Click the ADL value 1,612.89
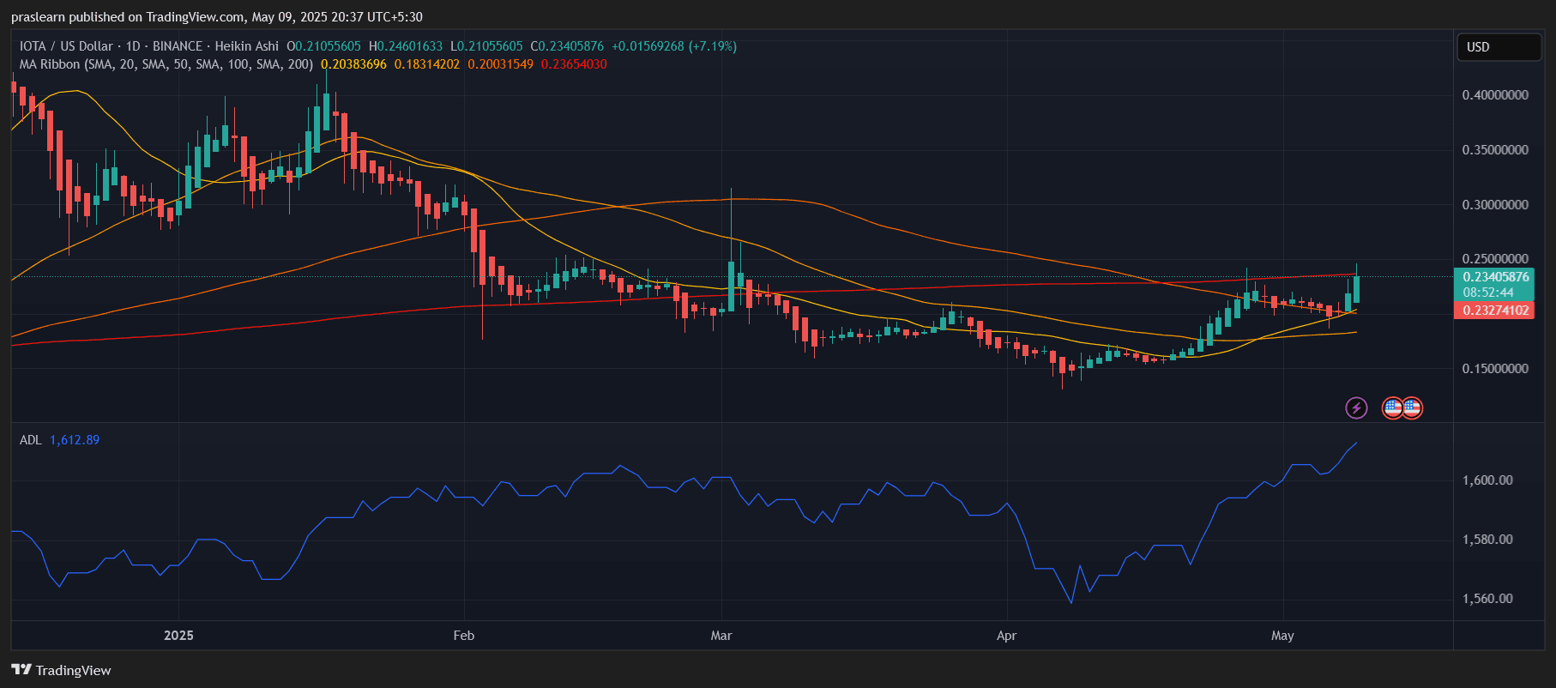This screenshot has width=1556, height=688. coord(75,440)
